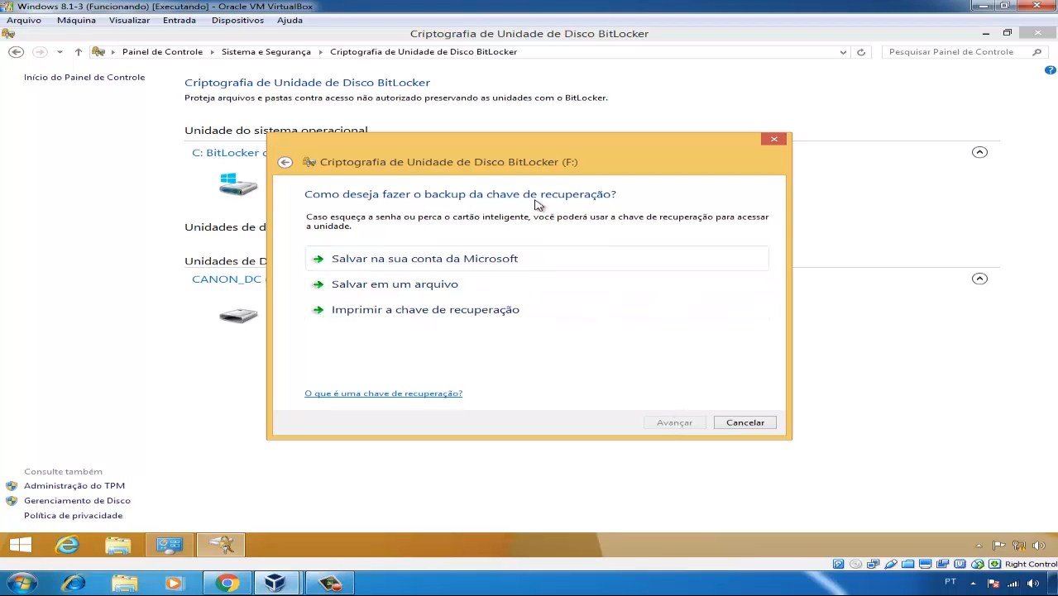Launch Internet Explorer on the Windows 8 taskbar
The height and width of the screenshot is (596, 1058).
[67, 545]
